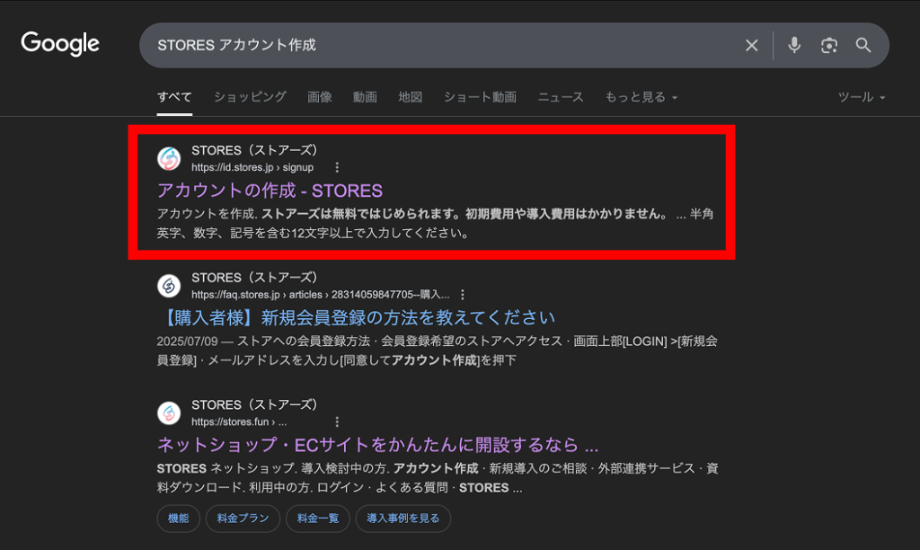
Task: Open the ネットショップ・ECサイトをかんたんに開設するなら result
Action: pos(378,445)
